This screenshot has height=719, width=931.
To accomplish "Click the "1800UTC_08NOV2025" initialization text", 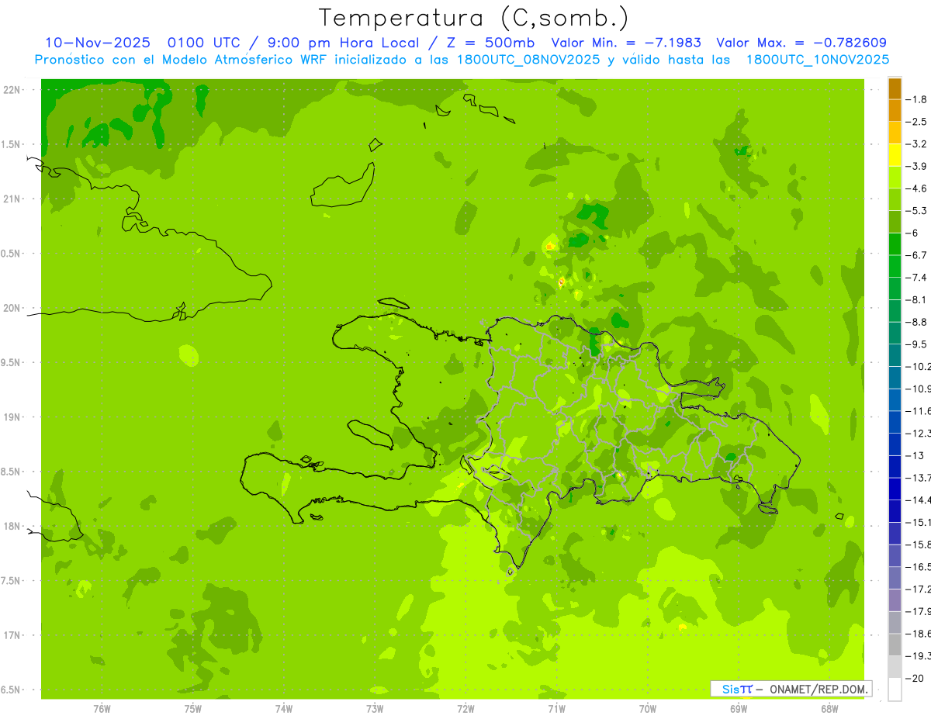I will [529, 60].
